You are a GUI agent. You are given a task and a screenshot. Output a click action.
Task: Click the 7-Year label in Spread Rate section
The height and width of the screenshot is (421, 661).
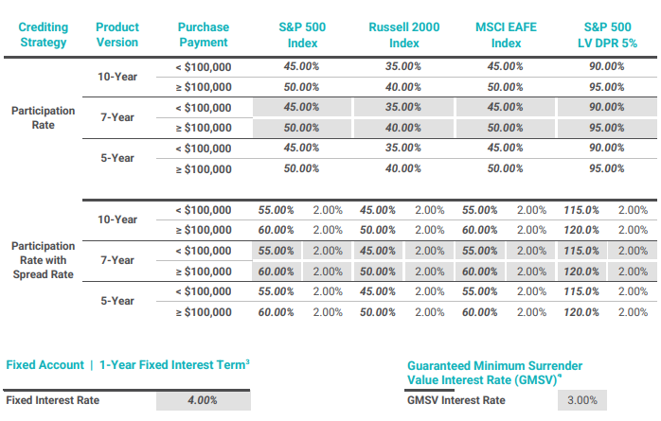coord(117,260)
